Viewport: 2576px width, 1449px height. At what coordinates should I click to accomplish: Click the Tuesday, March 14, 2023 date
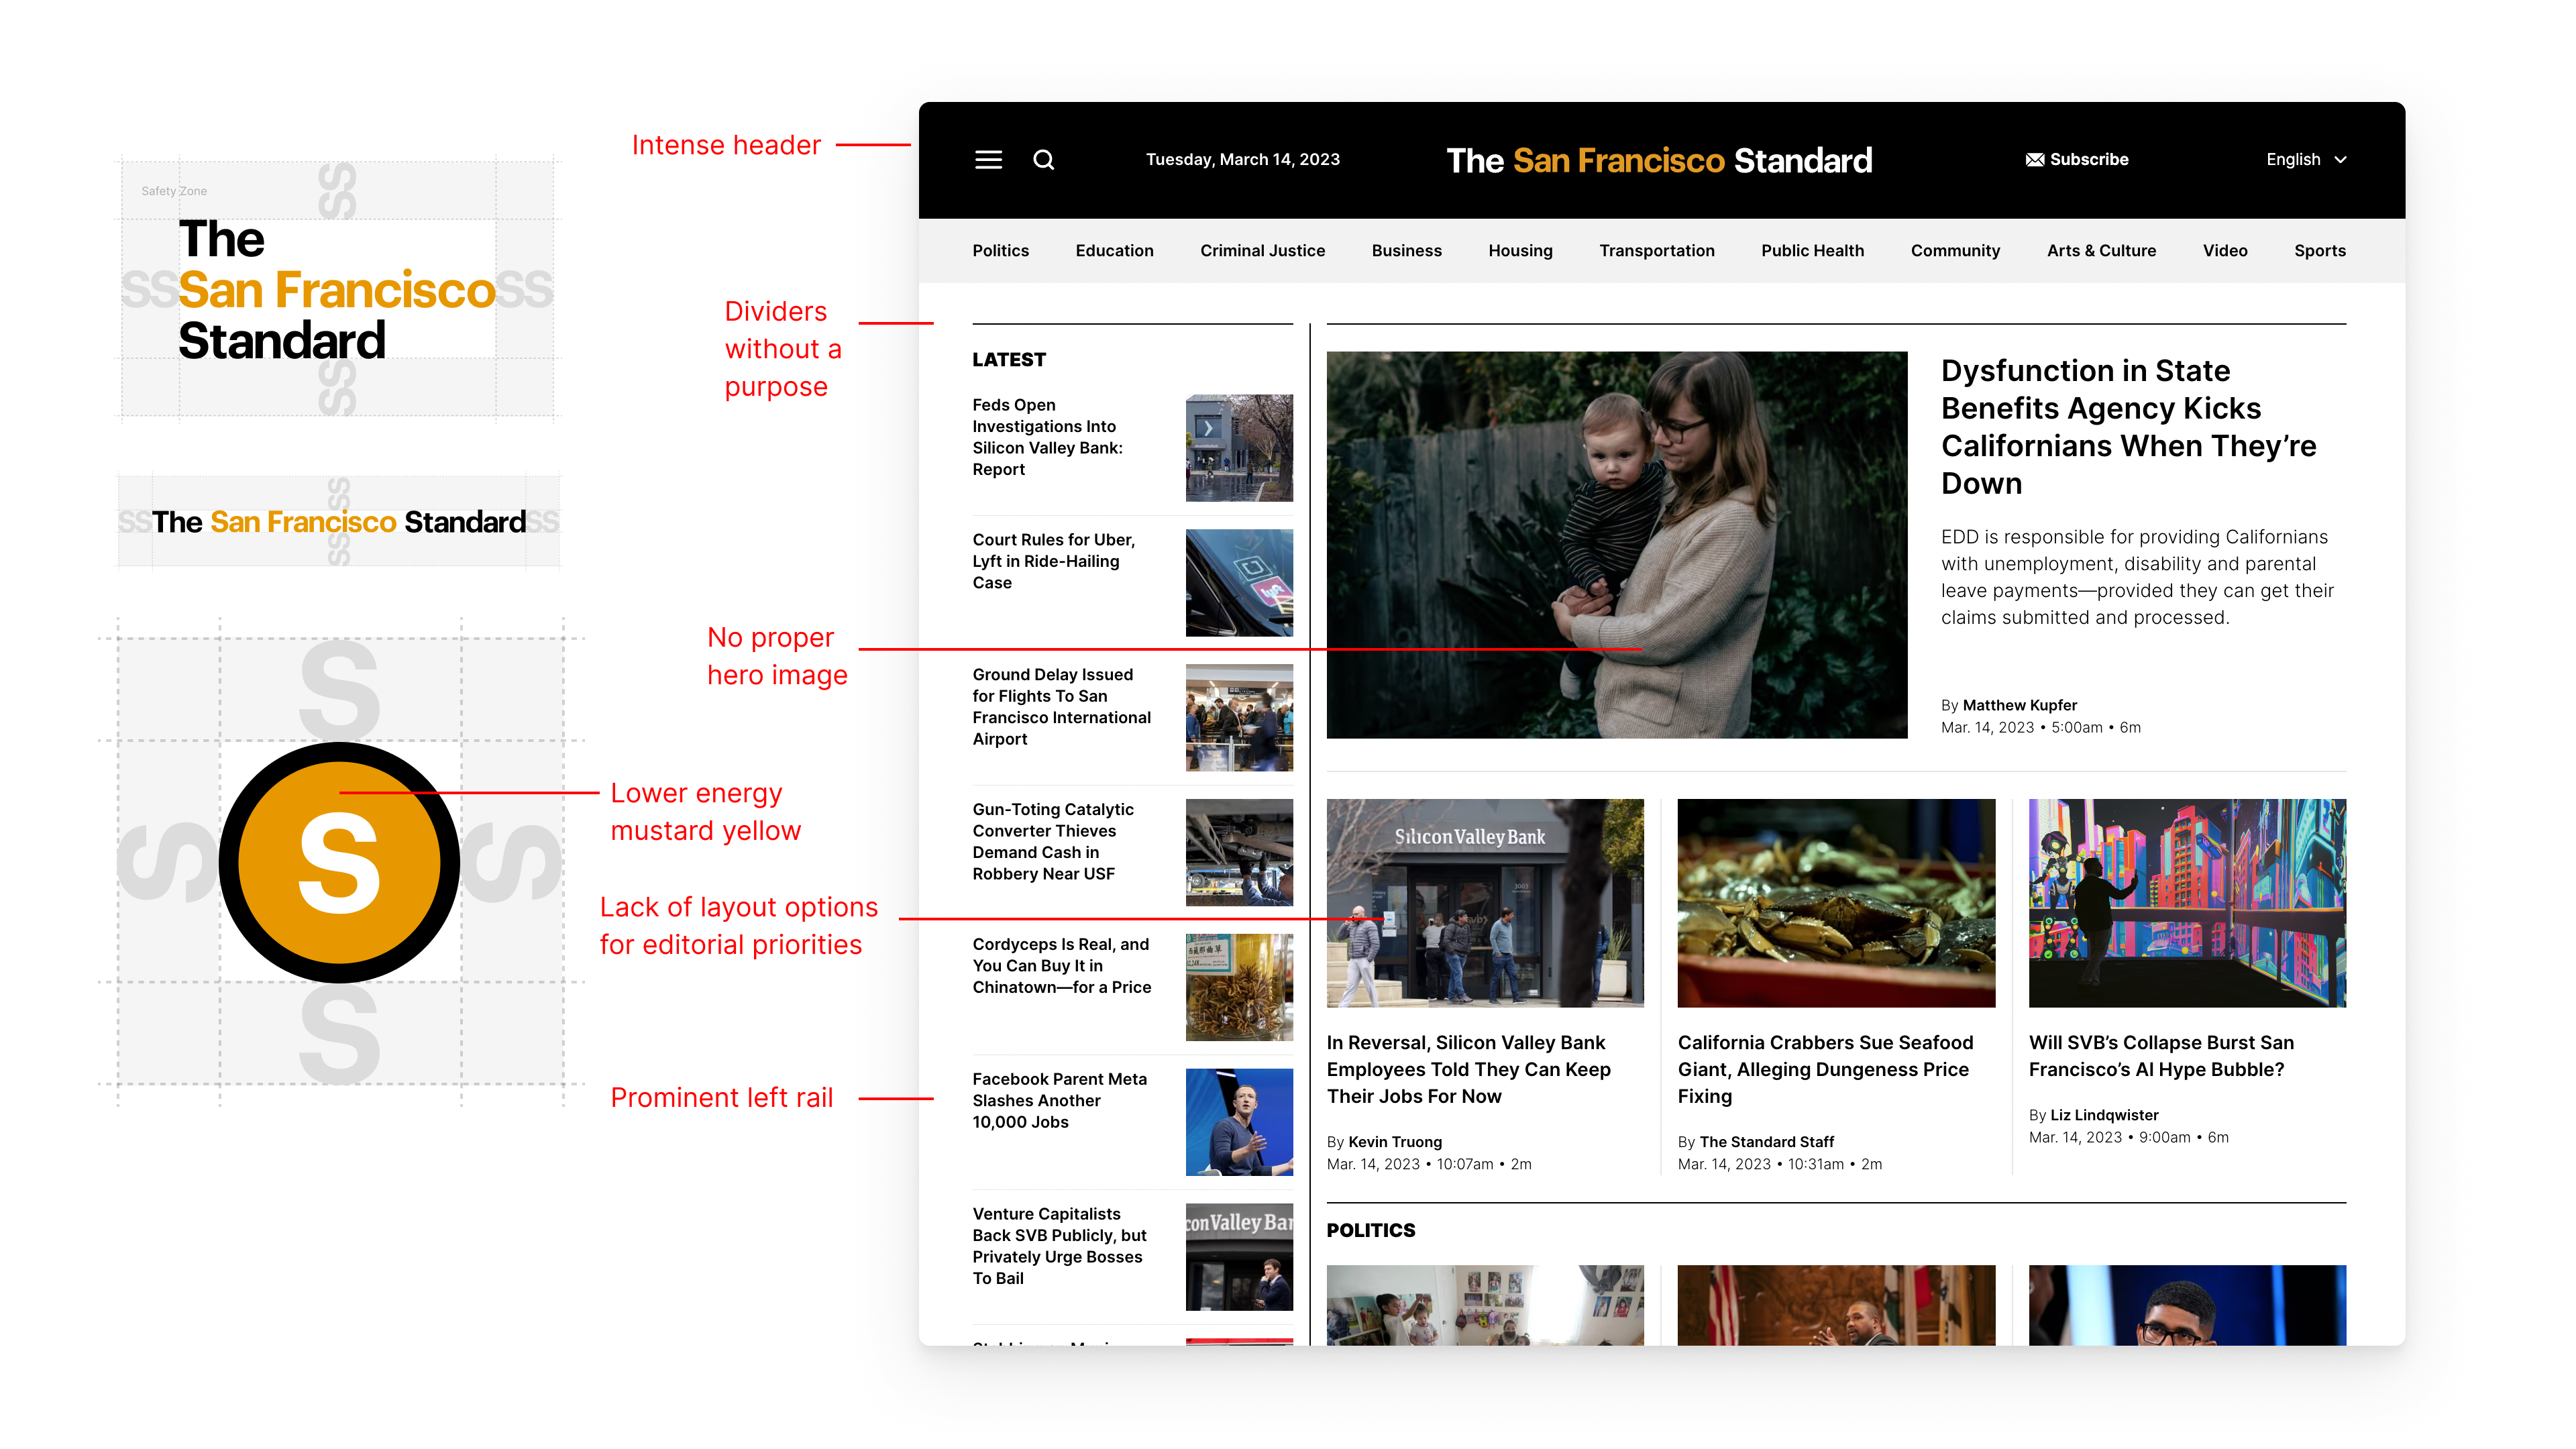click(1242, 160)
